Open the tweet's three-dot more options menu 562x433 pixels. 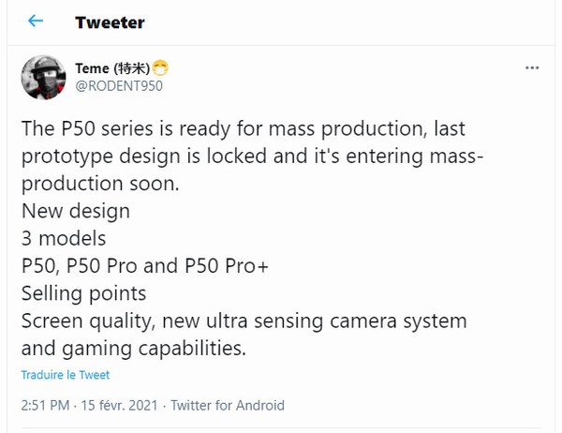click(x=531, y=70)
